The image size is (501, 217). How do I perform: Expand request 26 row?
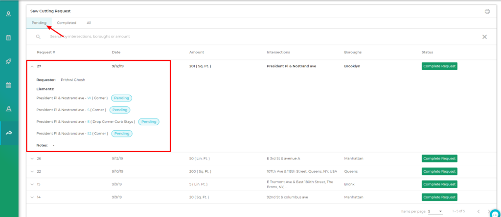pyautogui.click(x=32, y=158)
